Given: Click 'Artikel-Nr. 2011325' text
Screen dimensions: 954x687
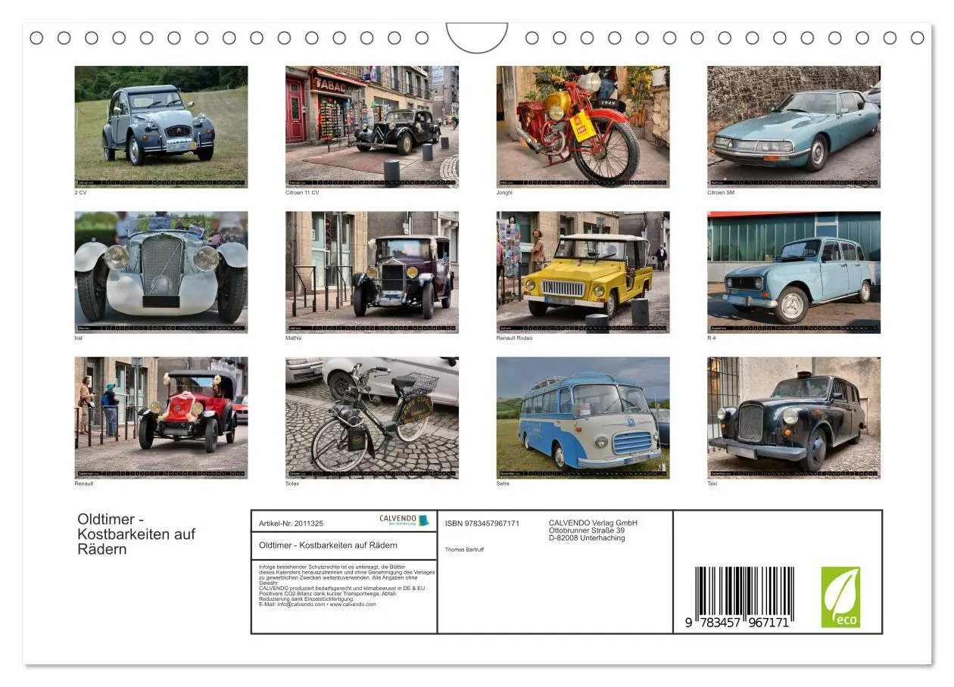Looking at the screenshot, I should 291,524.
